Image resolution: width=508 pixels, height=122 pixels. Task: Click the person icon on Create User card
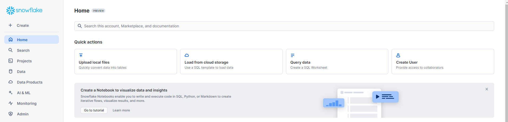pyautogui.click(x=398, y=55)
